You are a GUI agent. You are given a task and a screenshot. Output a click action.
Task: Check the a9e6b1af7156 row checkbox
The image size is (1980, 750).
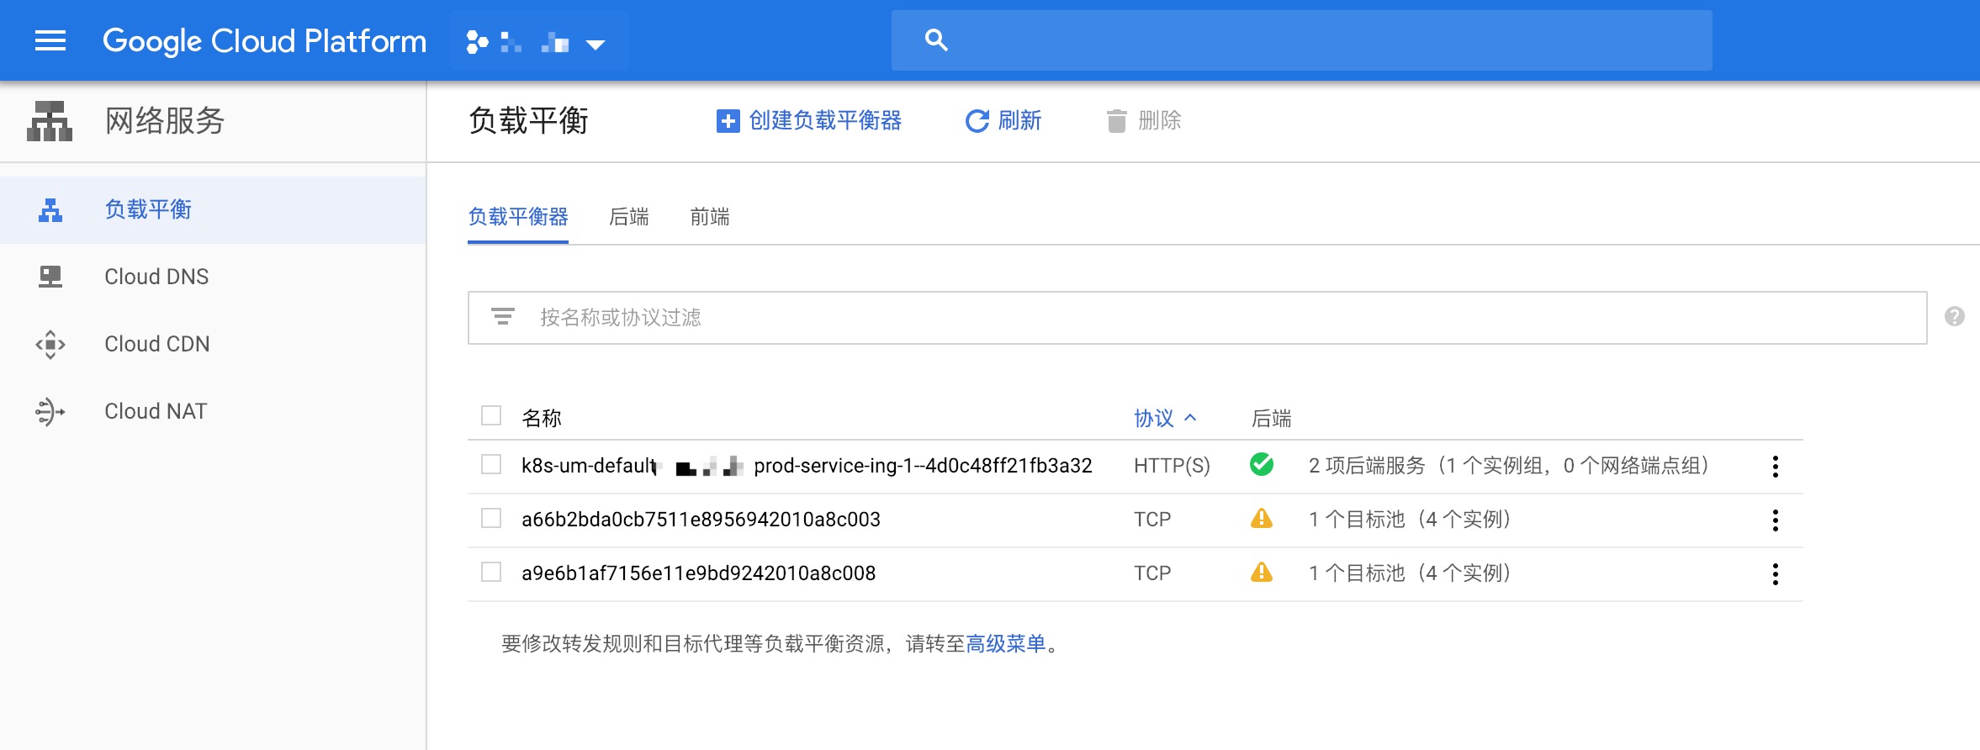(491, 572)
